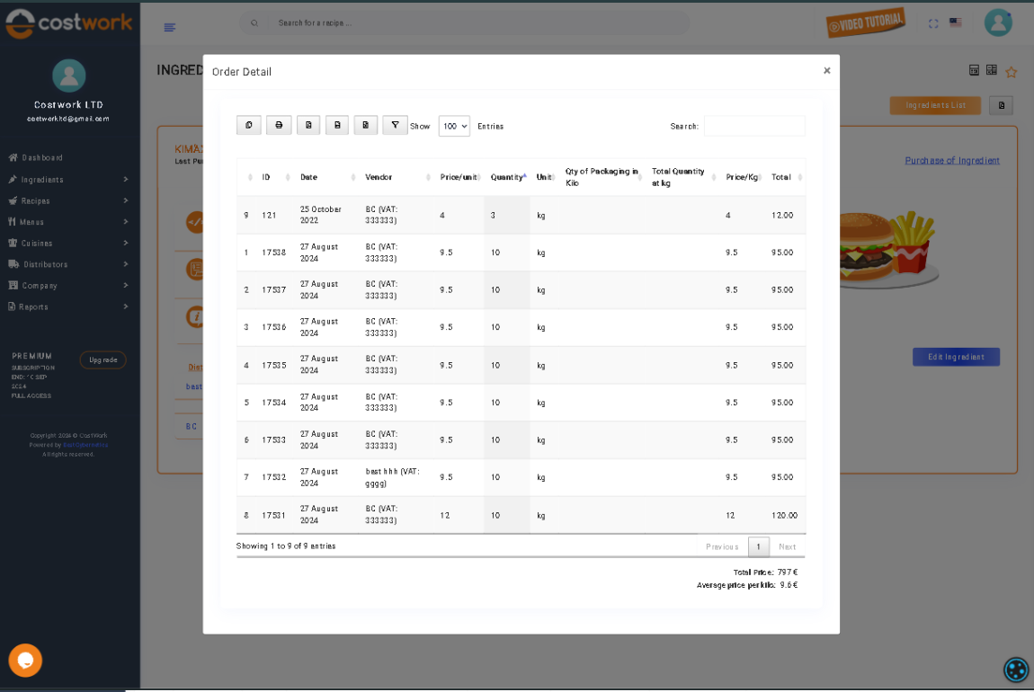The width and height of the screenshot is (1034, 692).
Task: Mark page as favorite with star icon
Action: 1012,72
